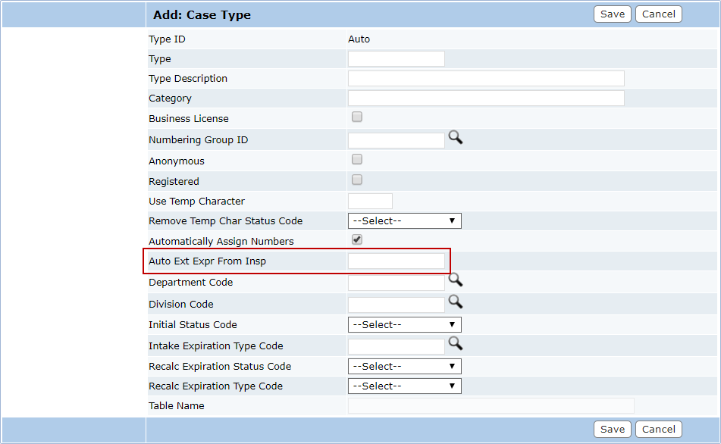Open the Division Code lookup magnifier
This screenshot has height=444, width=721.
[x=455, y=302]
